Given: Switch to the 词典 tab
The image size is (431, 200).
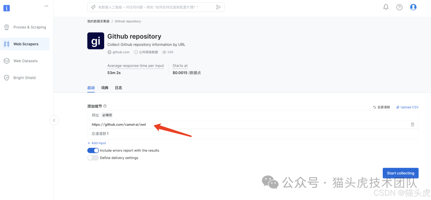Looking at the screenshot, I should point(105,88).
